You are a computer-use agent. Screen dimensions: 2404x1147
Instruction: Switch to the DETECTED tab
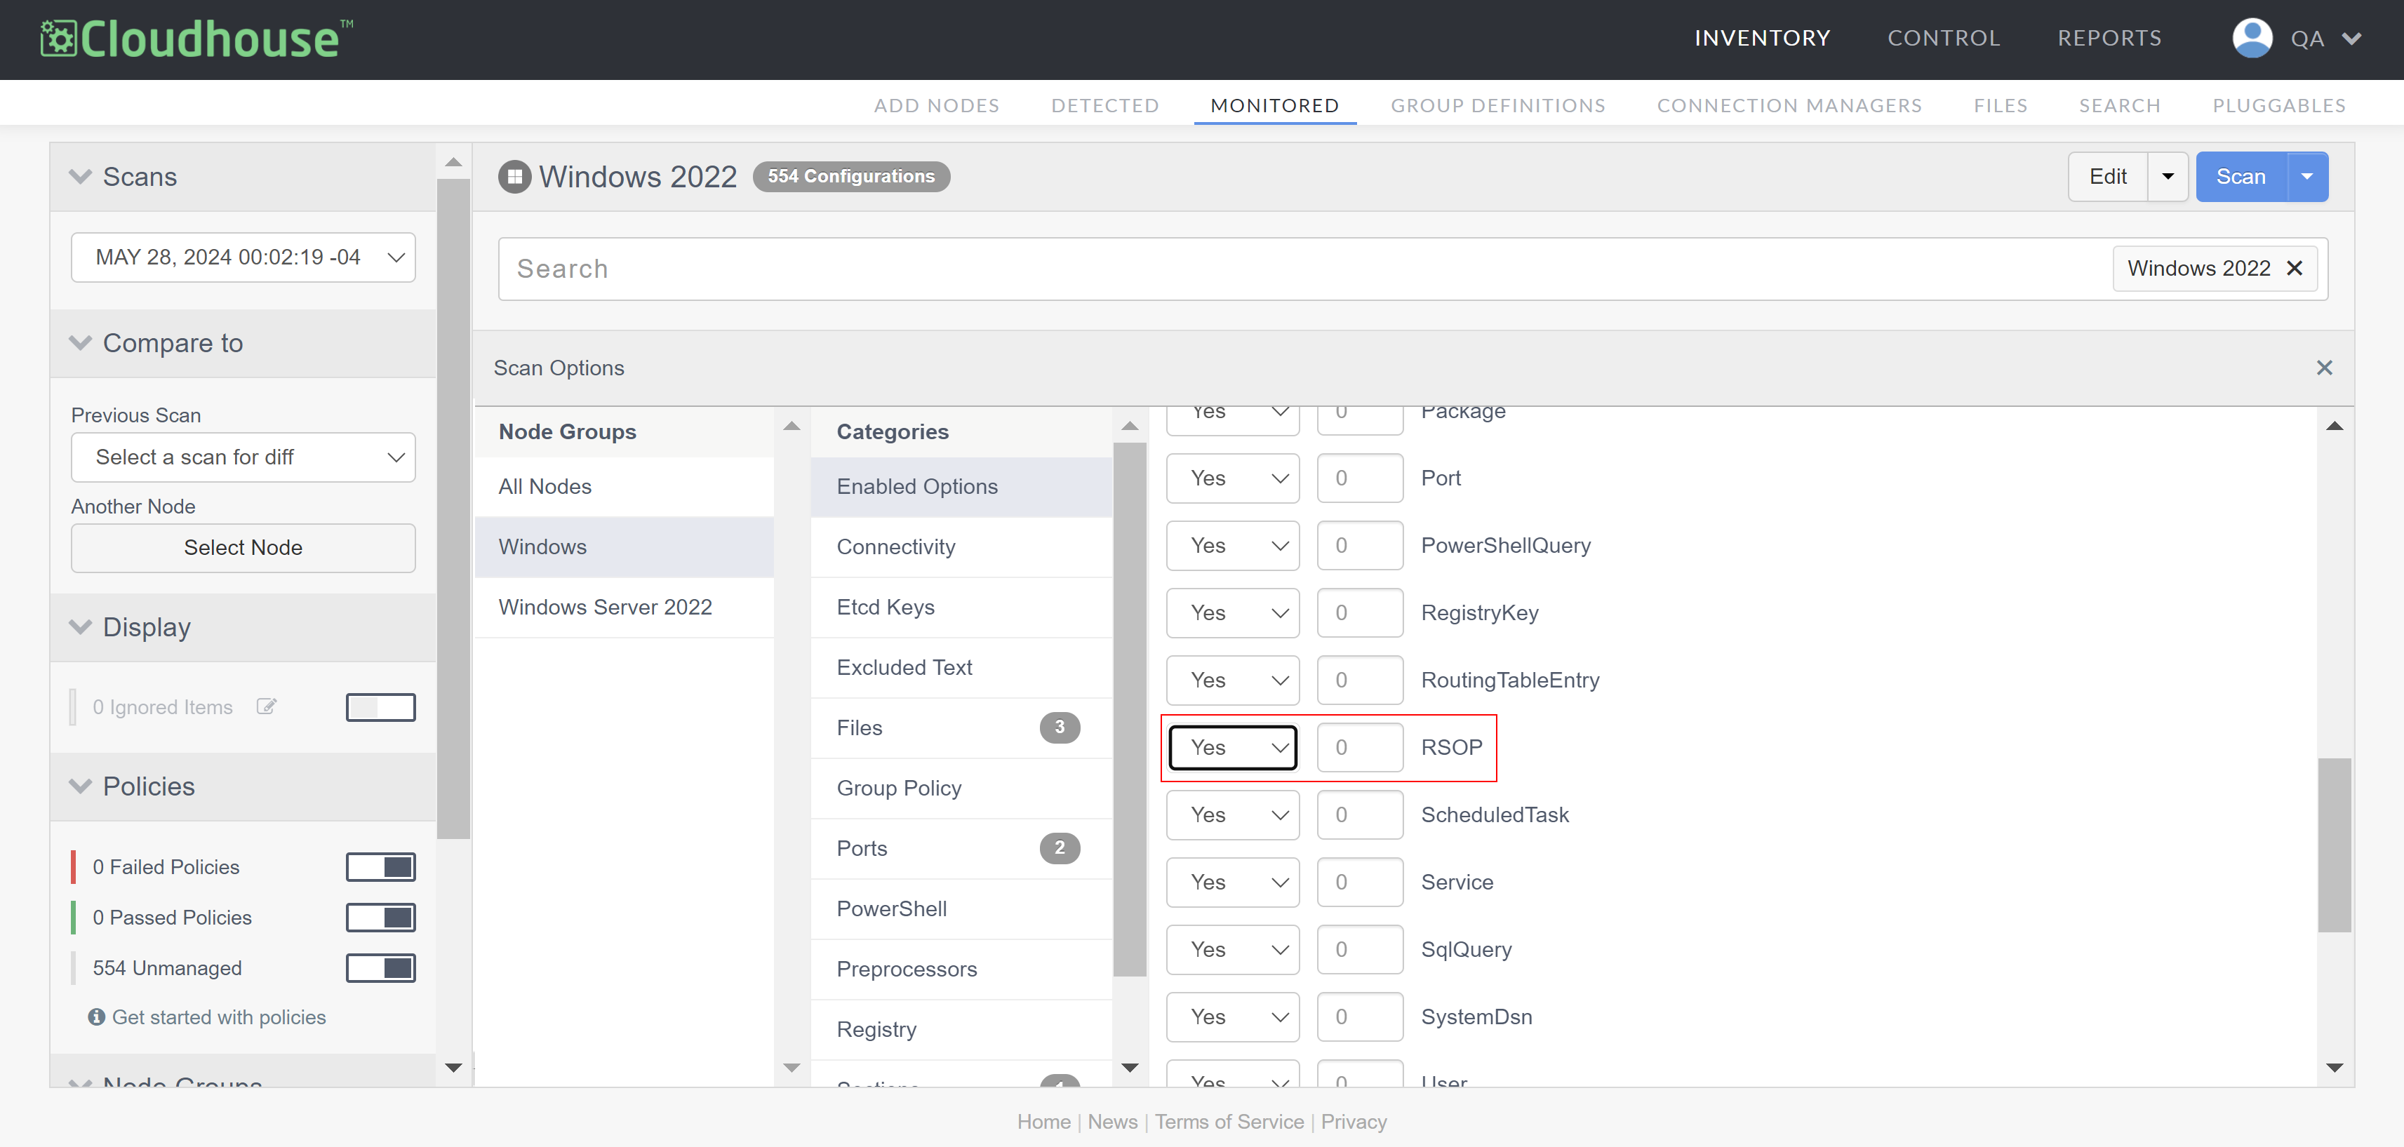(x=1105, y=105)
